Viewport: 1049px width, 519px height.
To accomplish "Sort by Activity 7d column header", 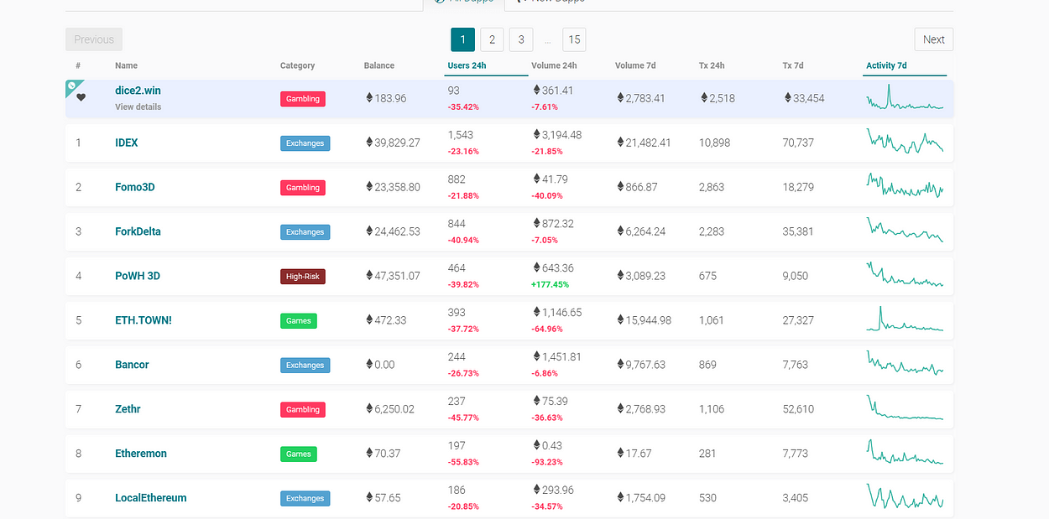I will [x=887, y=65].
